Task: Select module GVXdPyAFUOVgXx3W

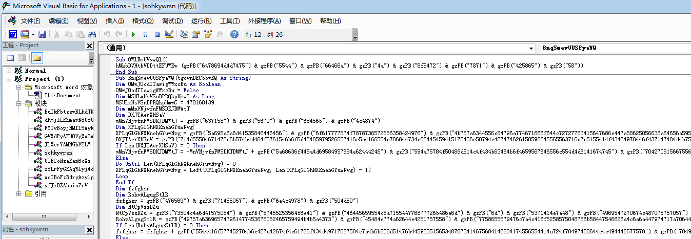Action: coord(69,136)
